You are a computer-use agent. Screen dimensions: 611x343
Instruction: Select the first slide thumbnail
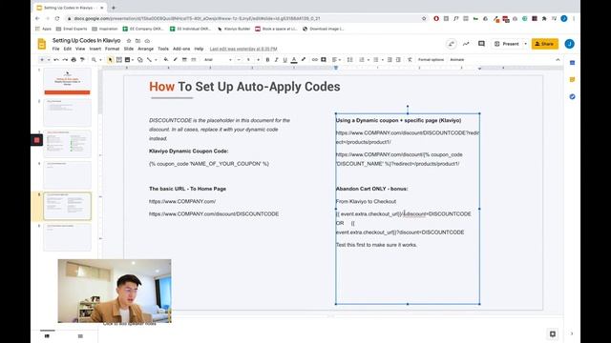pyautogui.click(x=67, y=81)
